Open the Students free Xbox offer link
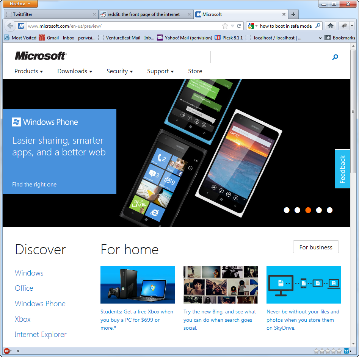 point(137,320)
